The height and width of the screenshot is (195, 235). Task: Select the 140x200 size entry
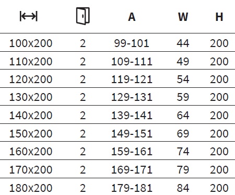click(x=31, y=116)
